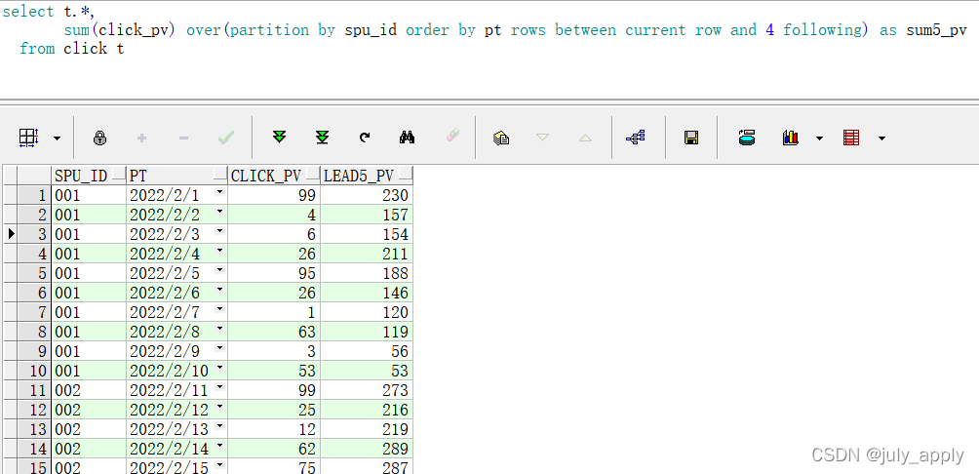Click the SQL editor query text area
Image resolution: width=979 pixels, height=474 pixels.
[489, 50]
